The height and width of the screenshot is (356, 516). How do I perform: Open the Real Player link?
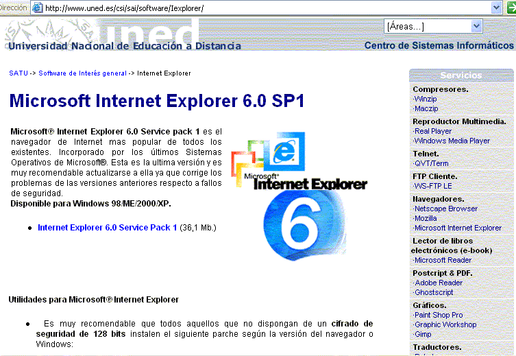tap(433, 131)
